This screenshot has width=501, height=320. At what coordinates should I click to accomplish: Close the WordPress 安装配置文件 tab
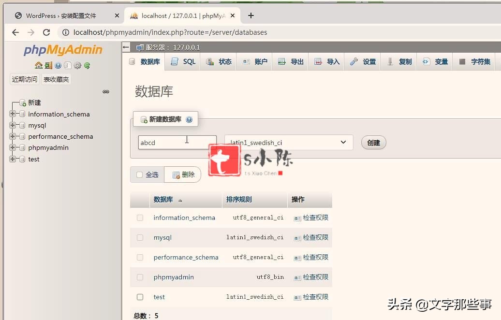coord(117,15)
